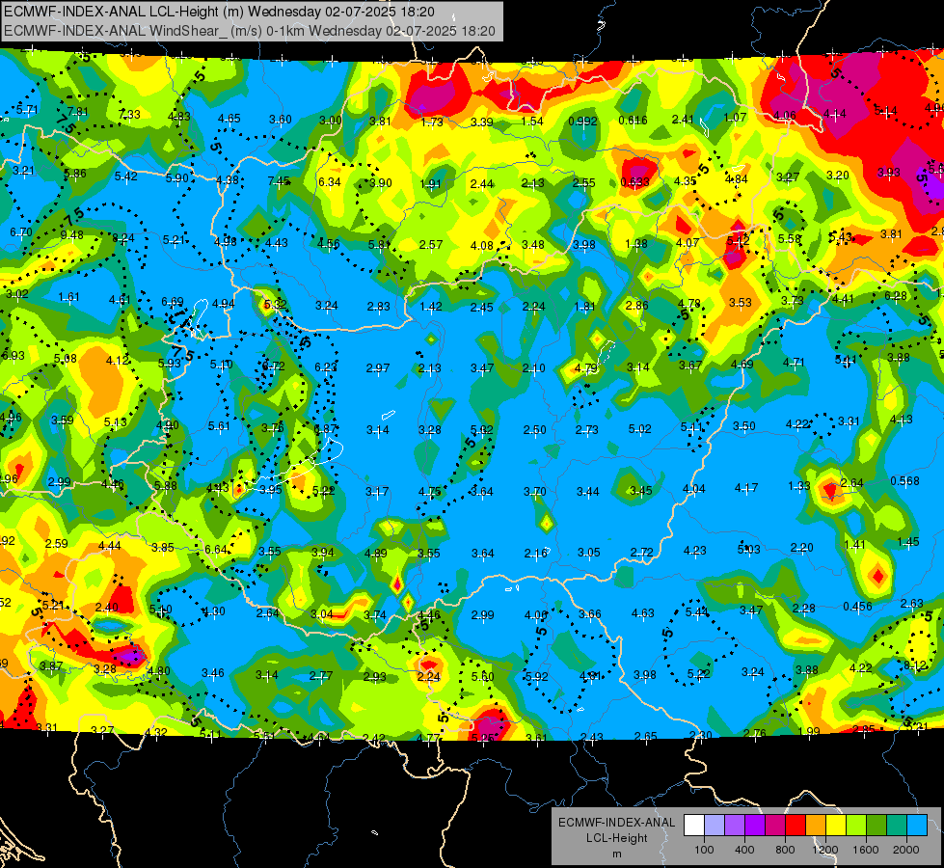Screen dimensions: 944x868
Task: Click the lime yellow-green legend swatch
Action: (x=856, y=826)
